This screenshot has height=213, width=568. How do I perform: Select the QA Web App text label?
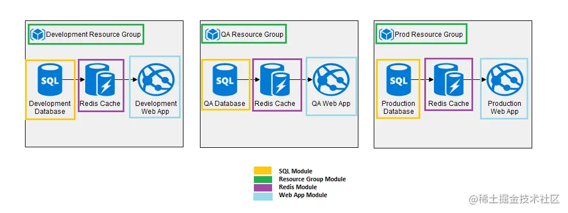coord(331,104)
